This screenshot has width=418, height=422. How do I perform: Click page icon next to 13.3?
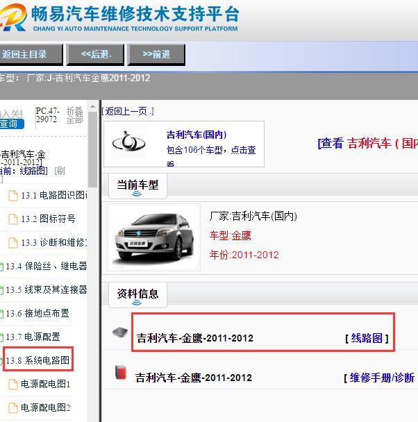click(13, 243)
